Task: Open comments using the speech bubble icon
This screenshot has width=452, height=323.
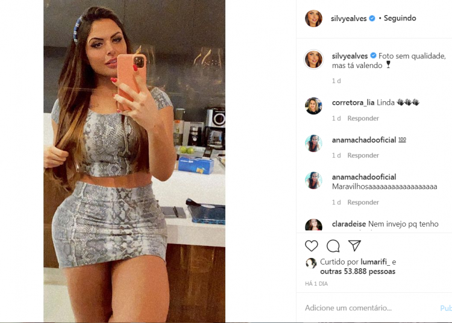Action: coord(333,246)
